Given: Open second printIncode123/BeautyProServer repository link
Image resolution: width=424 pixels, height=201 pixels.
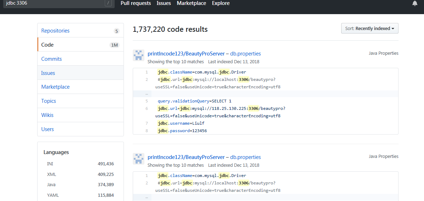Looking at the screenshot, I should pyautogui.click(x=186, y=157).
